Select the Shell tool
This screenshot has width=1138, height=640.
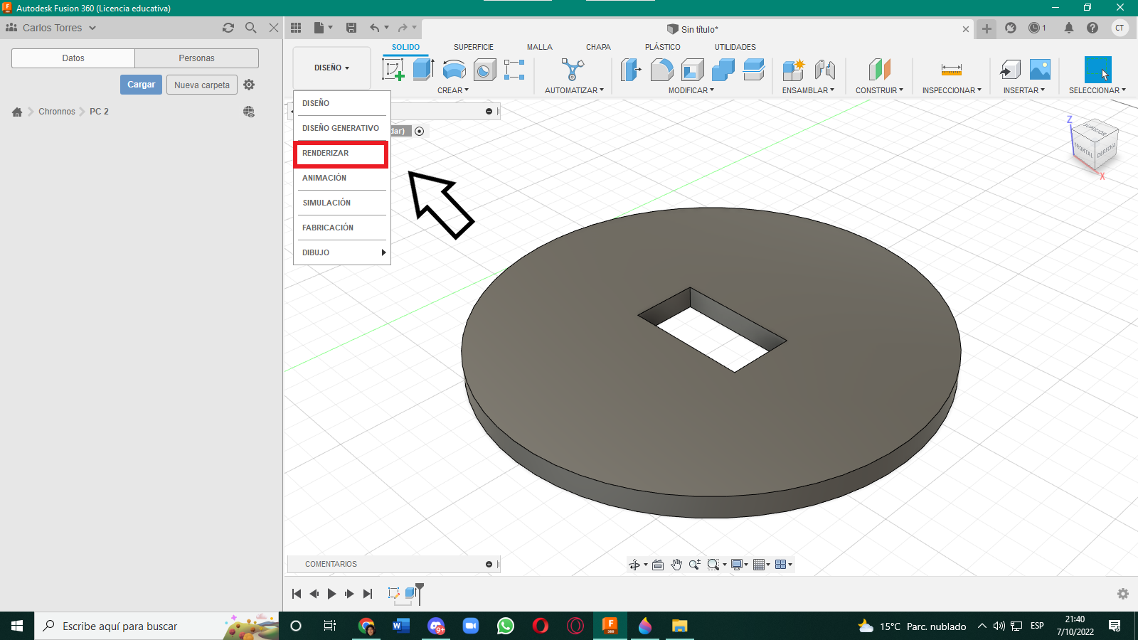click(x=692, y=70)
